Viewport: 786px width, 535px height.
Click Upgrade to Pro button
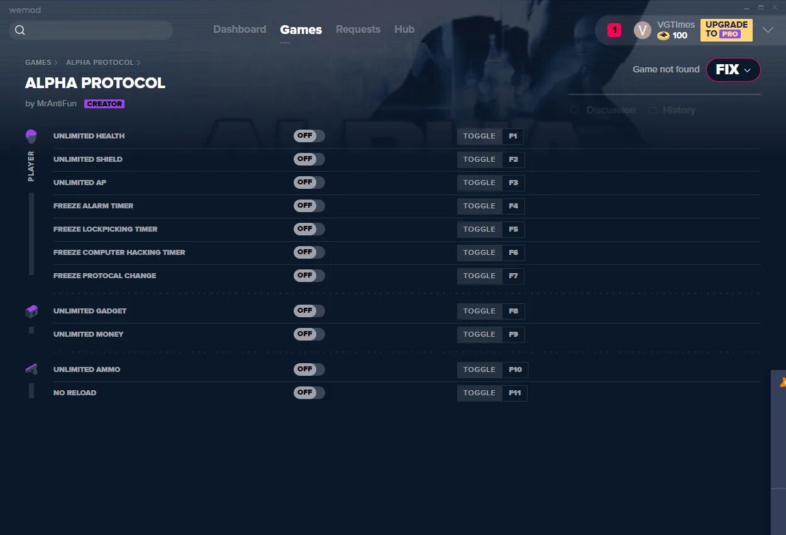tap(726, 30)
